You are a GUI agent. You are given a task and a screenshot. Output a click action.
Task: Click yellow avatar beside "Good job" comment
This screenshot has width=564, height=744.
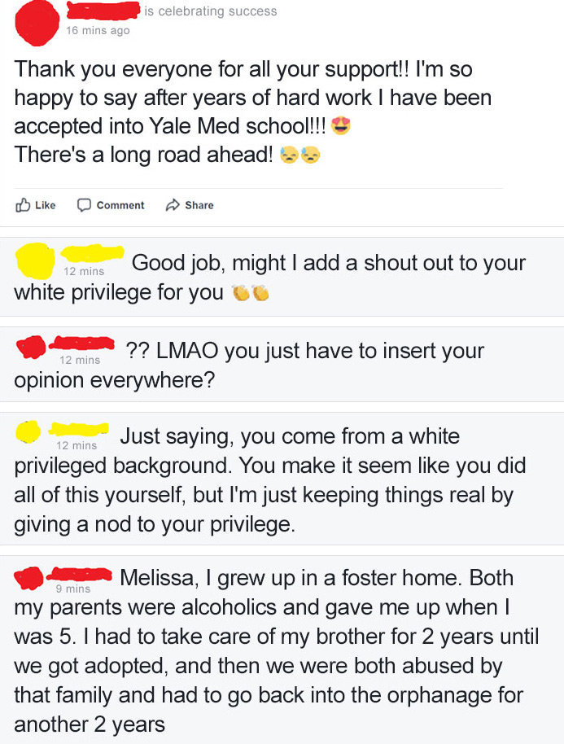pos(34,260)
